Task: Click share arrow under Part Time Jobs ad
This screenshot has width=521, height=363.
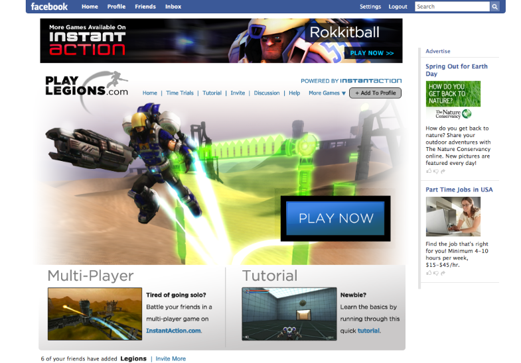Action: tap(443, 273)
